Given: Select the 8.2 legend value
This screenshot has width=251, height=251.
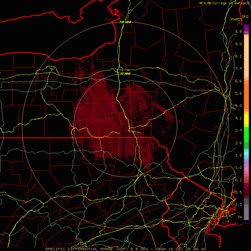Looking at the screenshot, I should coord(238,56).
